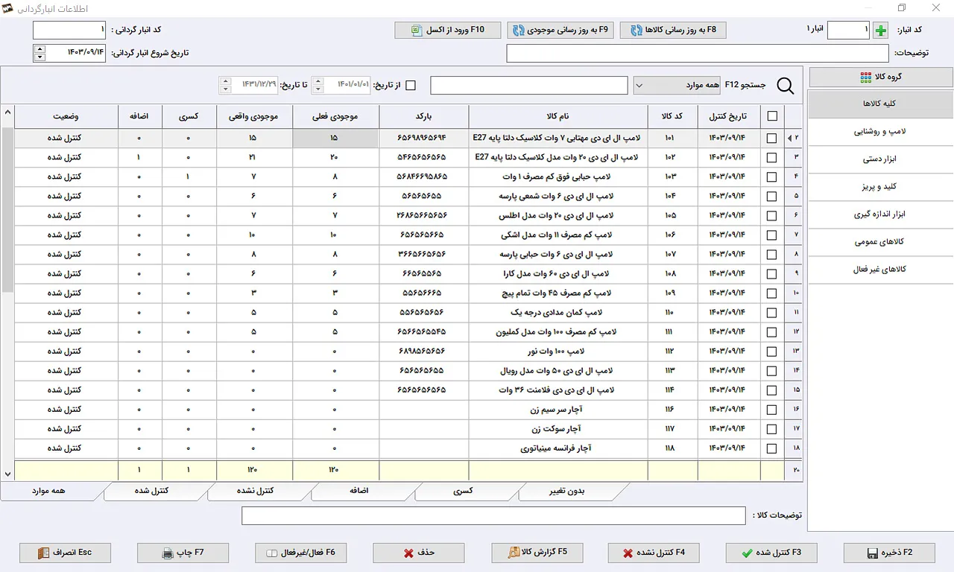Click F9 update stock (به روز رسانی موجودی) button
The image size is (954, 572).
(x=560, y=30)
